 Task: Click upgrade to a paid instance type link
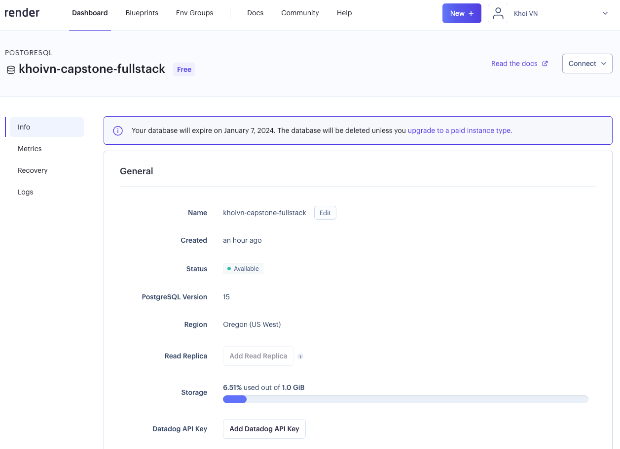point(460,130)
